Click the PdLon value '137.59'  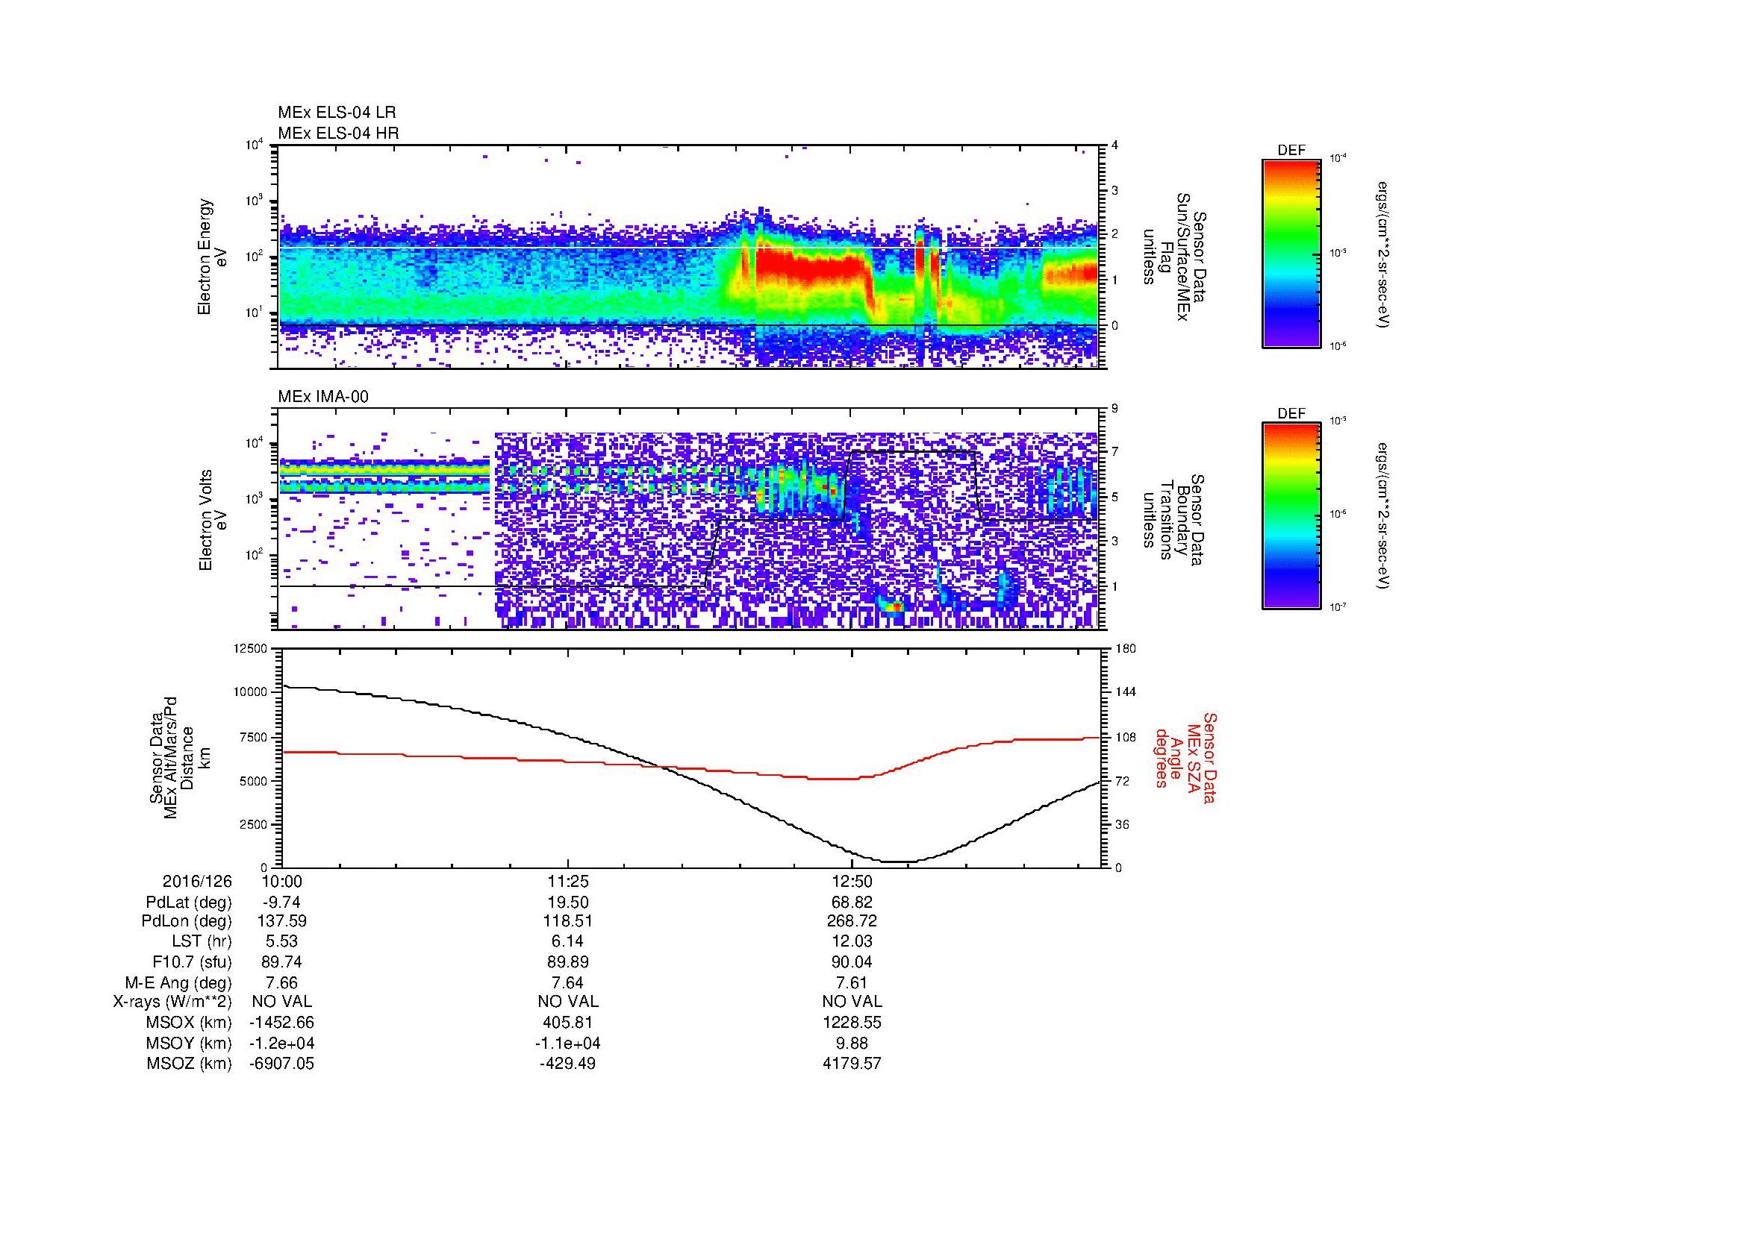pyautogui.click(x=281, y=921)
